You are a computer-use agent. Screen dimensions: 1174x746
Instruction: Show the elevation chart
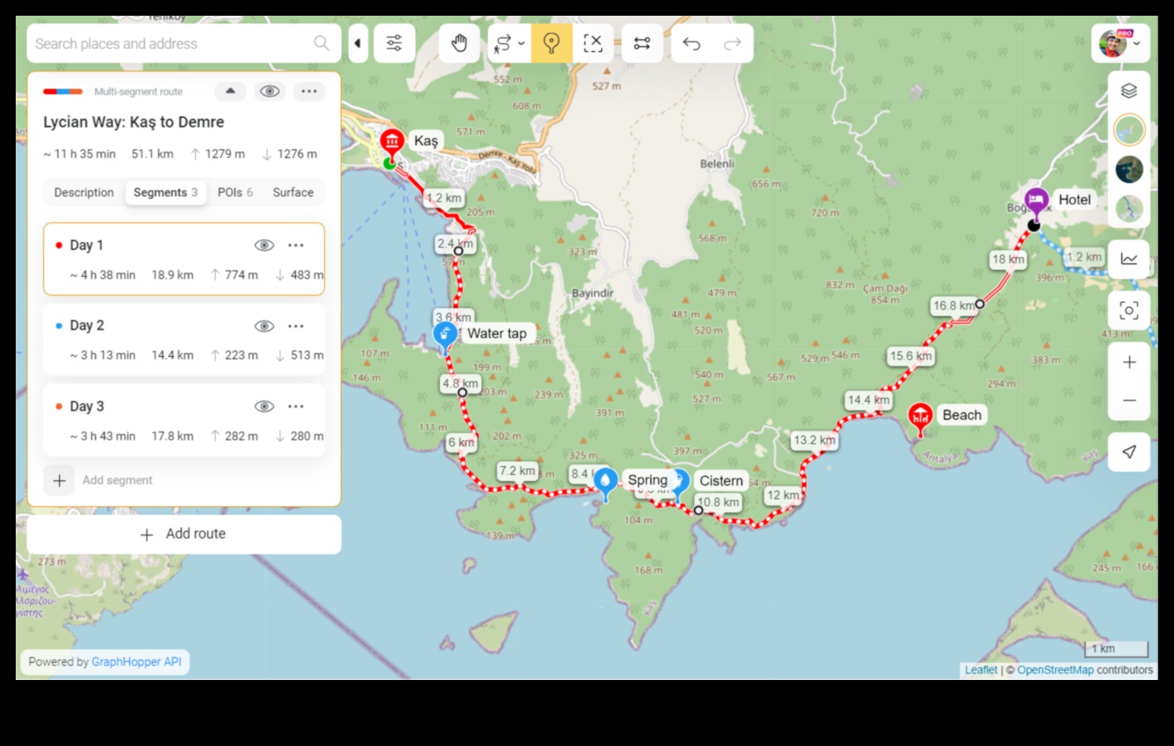click(1129, 258)
